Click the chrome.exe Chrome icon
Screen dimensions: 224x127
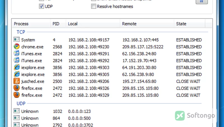[x=17, y=47]
